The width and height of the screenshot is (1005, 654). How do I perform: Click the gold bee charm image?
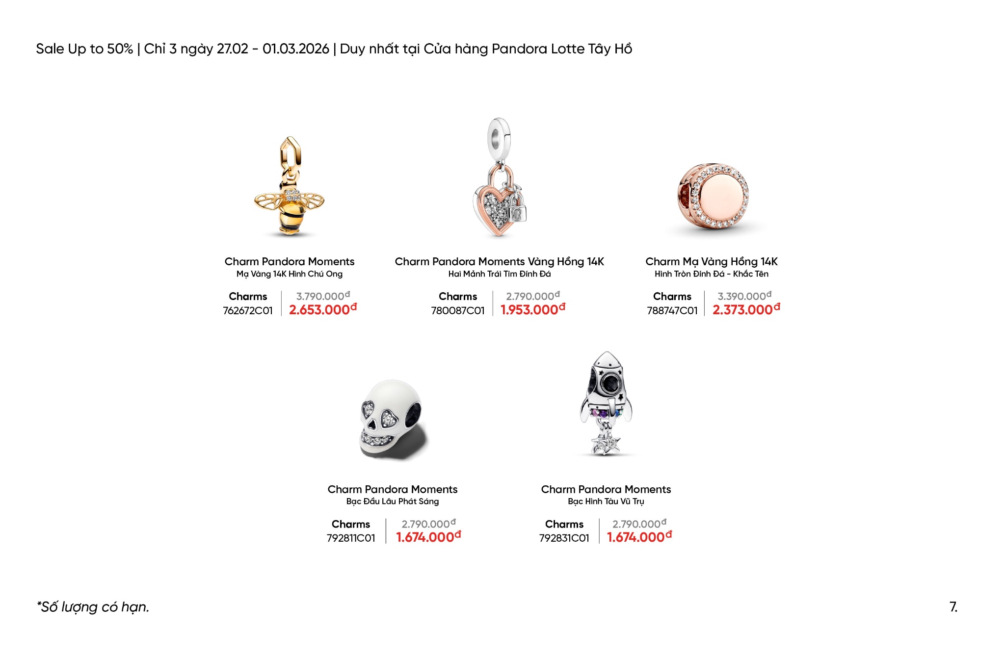point(290,186)
